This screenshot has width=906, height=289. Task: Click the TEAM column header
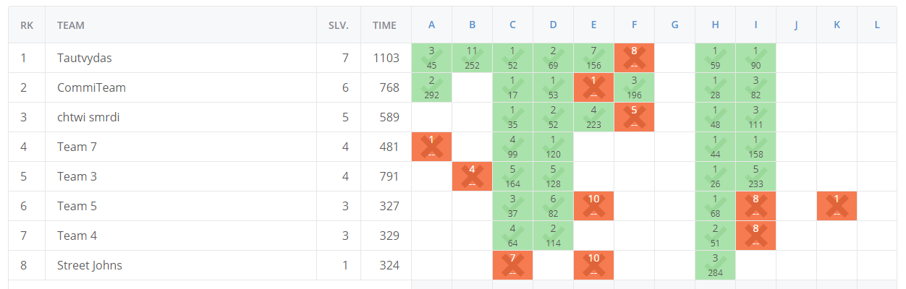point(71,25)
